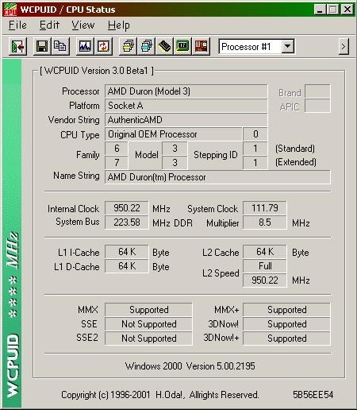Open the View menu
This screenshot has width=357, height=410.
pos(83,25)
